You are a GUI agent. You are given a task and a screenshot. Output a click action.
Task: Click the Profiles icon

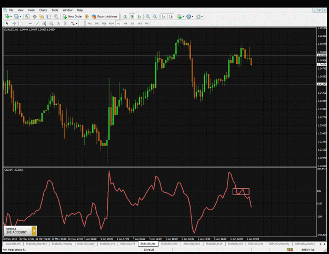pyautogui.click(x=16, y=16)
